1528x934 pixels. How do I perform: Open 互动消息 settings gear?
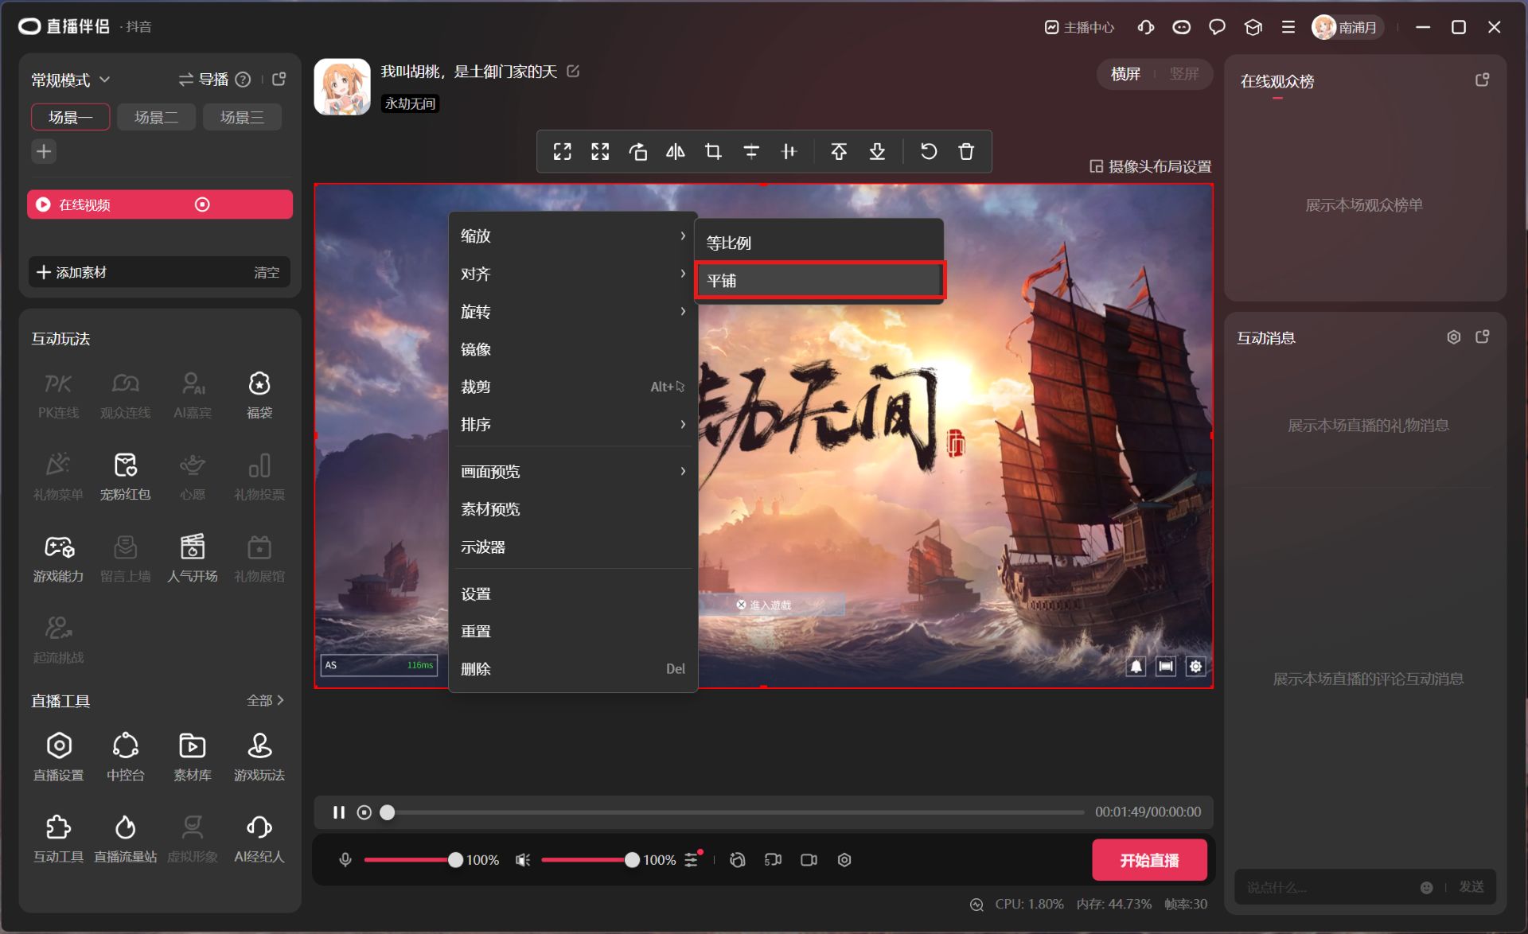pyautogui.click(x=1454, y=337)
